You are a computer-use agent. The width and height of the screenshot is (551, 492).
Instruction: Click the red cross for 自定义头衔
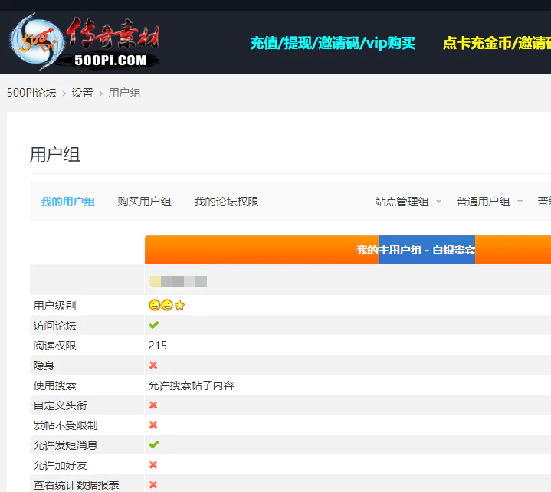pos(153,405)
